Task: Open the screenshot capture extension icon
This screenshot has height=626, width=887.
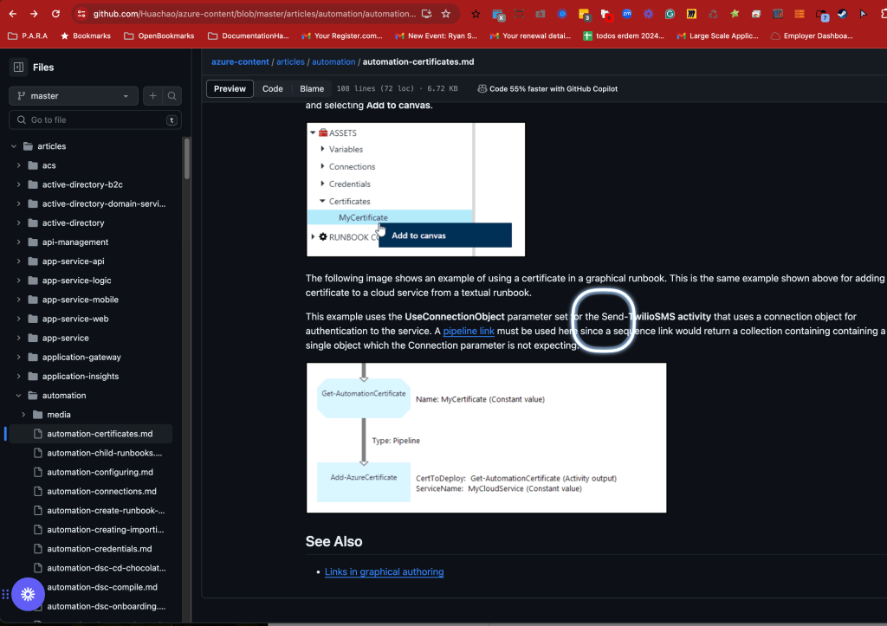Action: [519, 14]
